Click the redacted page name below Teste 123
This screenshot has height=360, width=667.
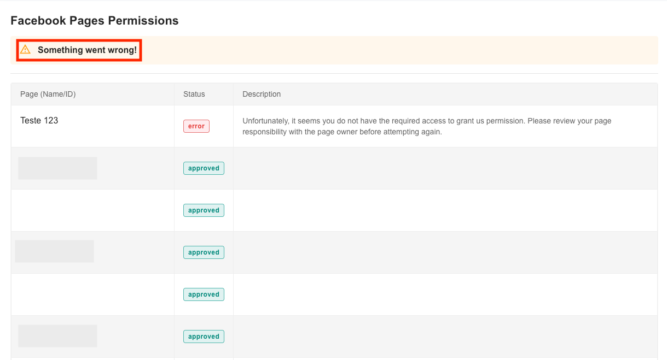(x=57, y=168)
